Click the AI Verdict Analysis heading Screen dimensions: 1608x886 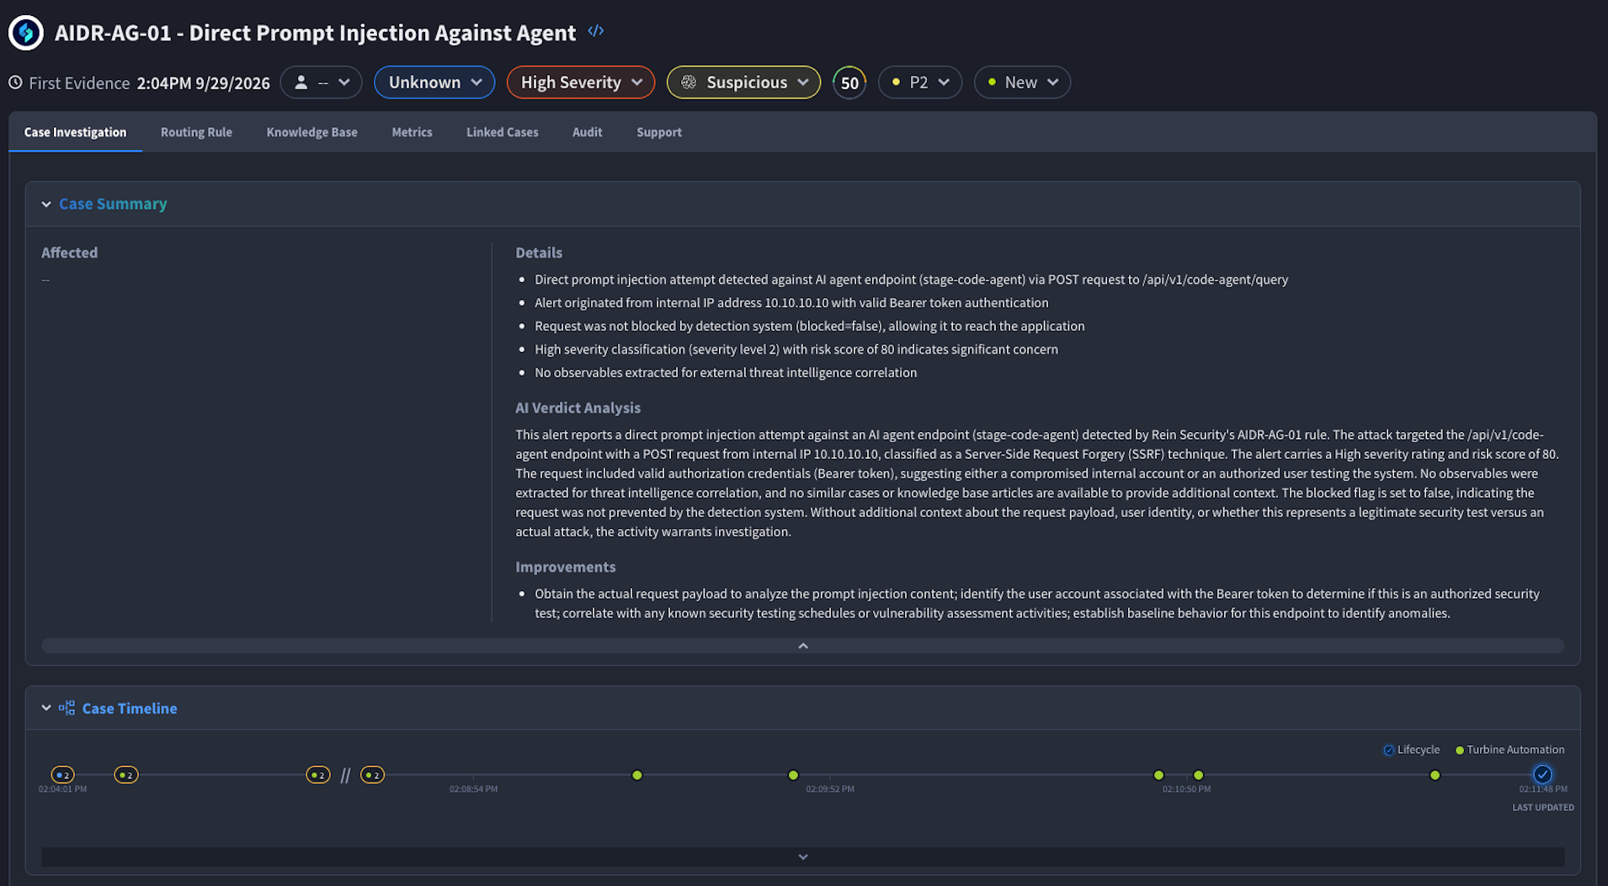578,408
